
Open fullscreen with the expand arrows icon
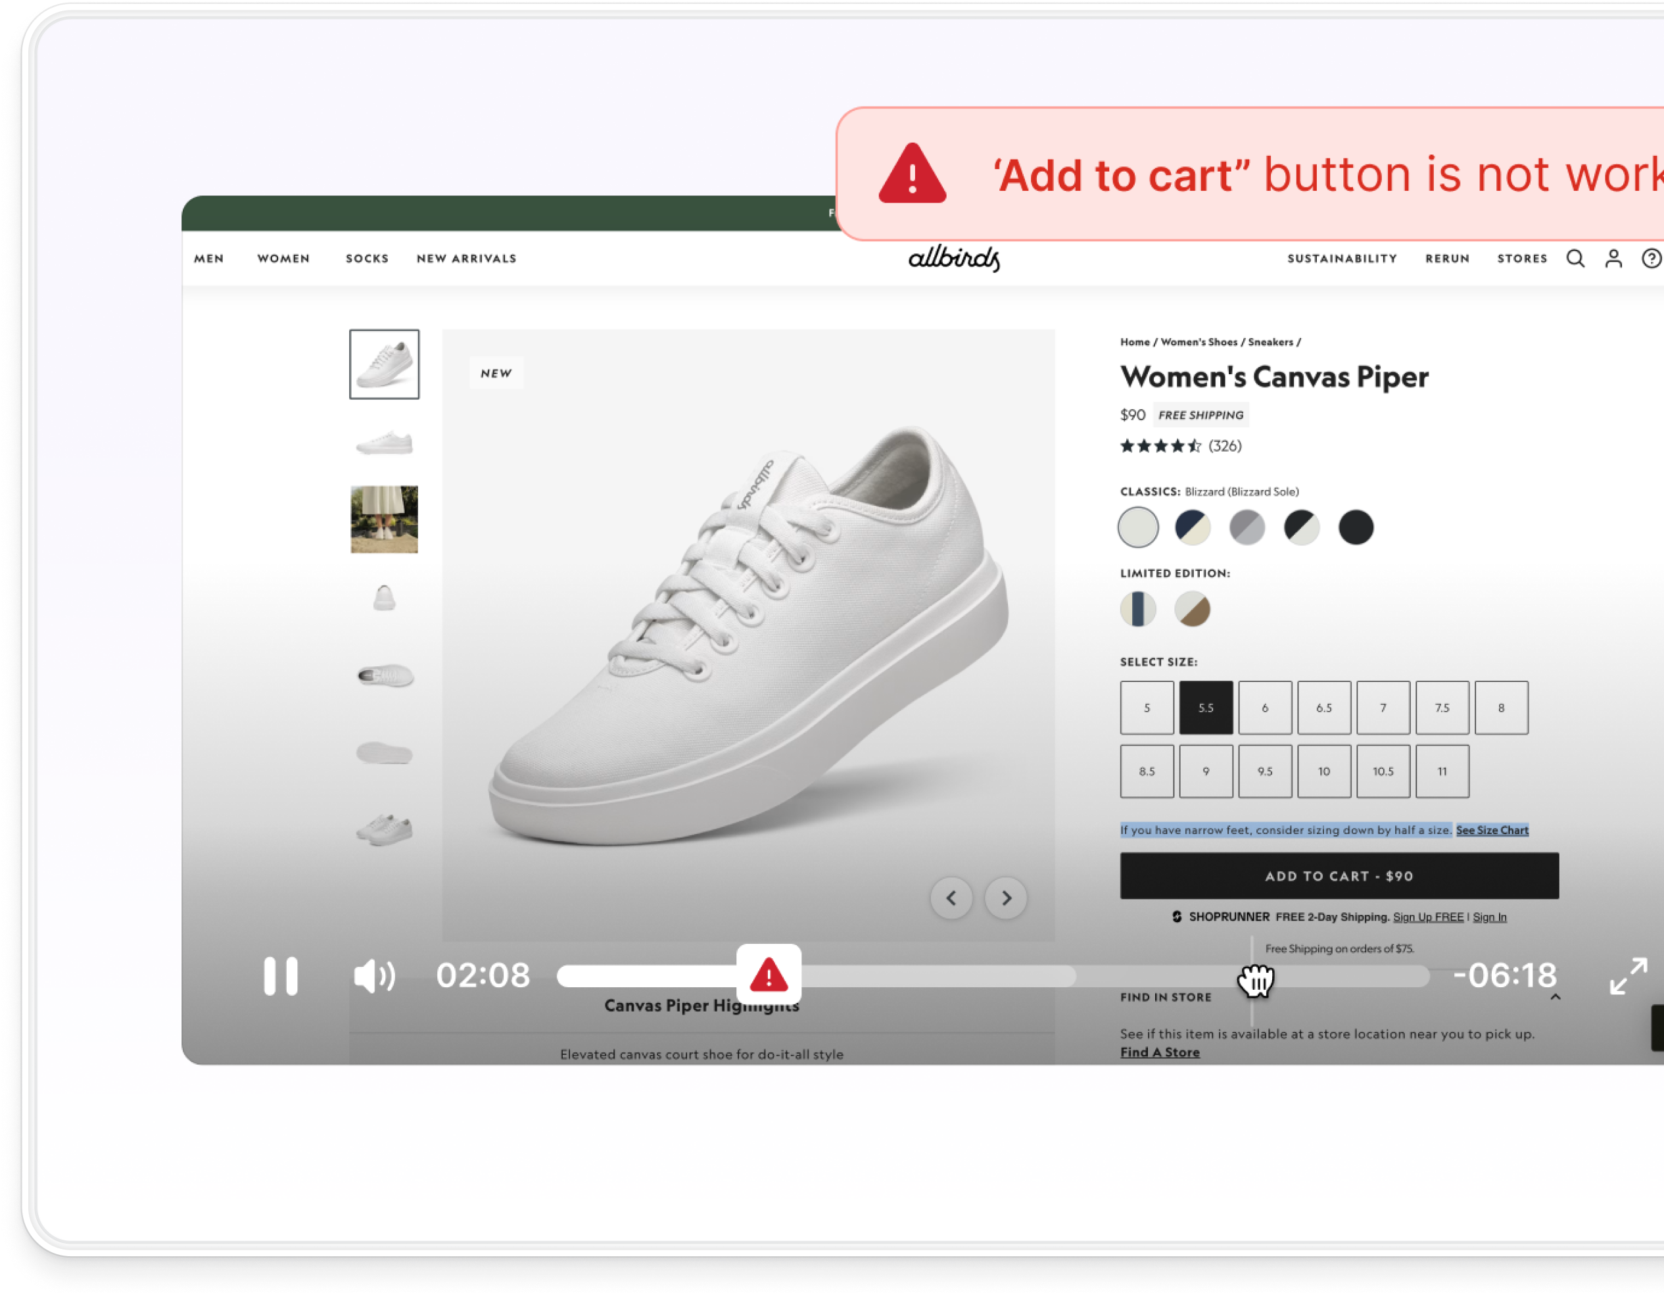[x=1629, y=976]
